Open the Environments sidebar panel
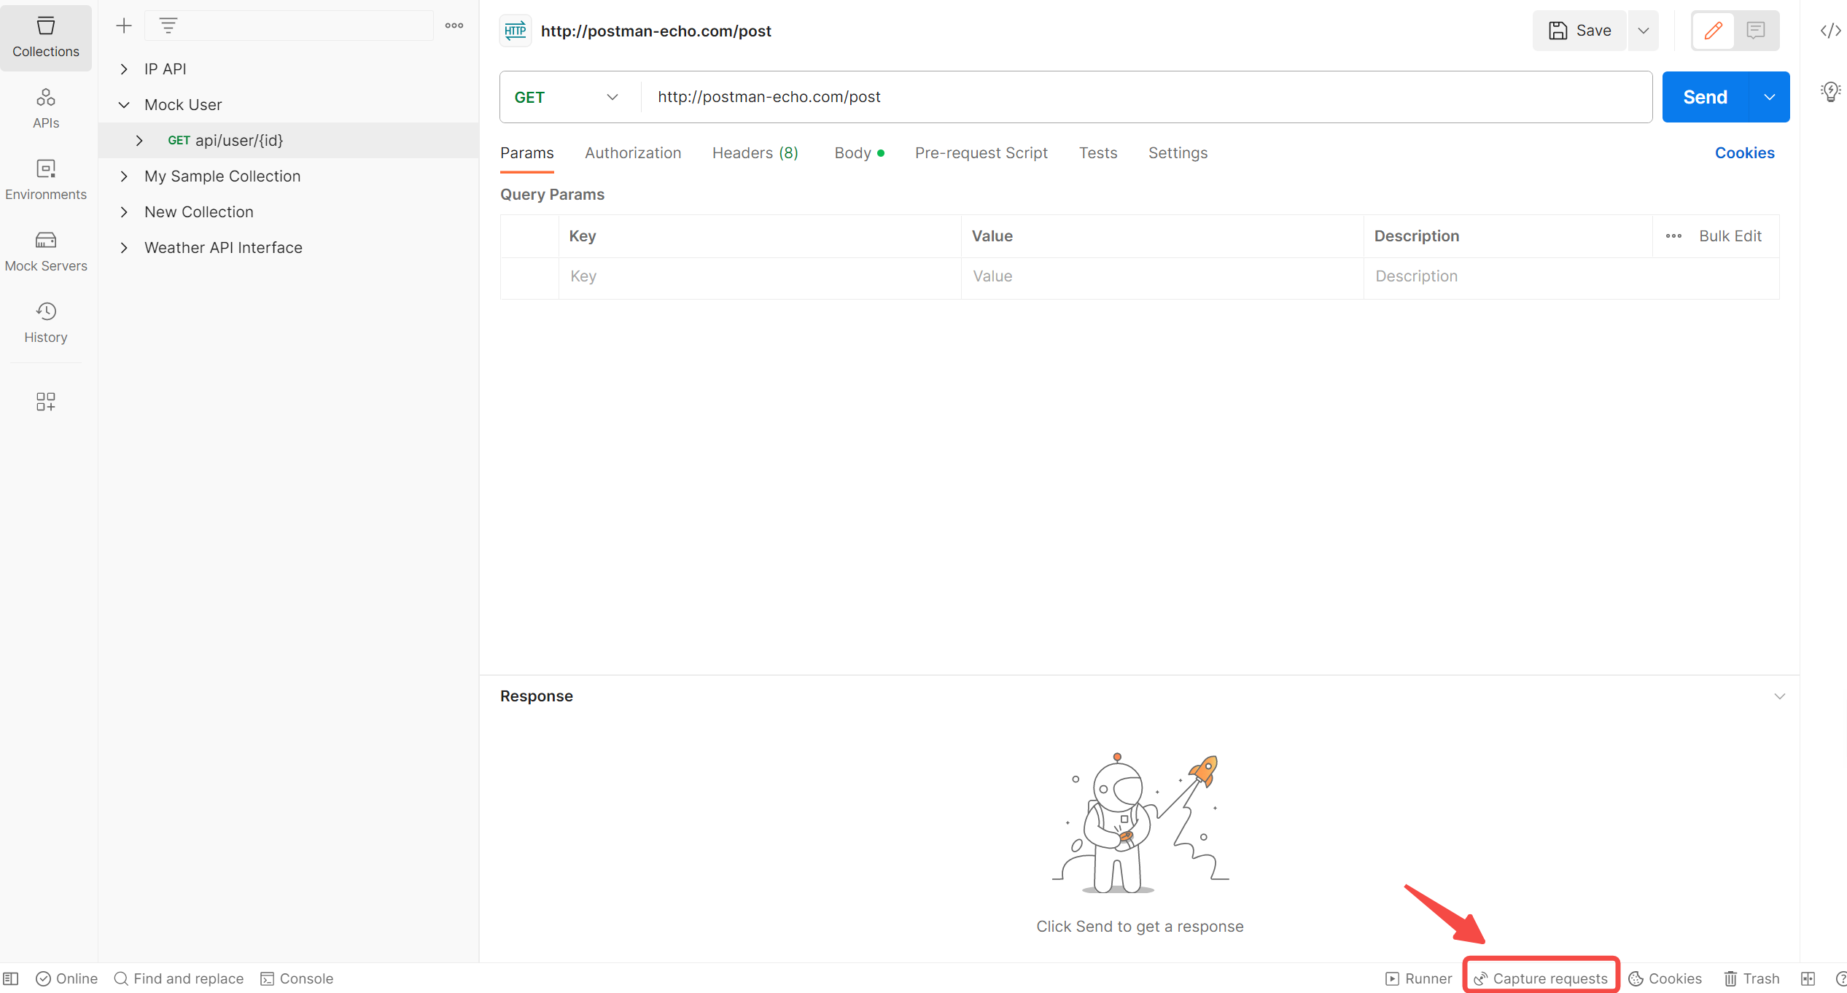The height and width of the screenshot is (993, 1847). (x=46, y=180)
